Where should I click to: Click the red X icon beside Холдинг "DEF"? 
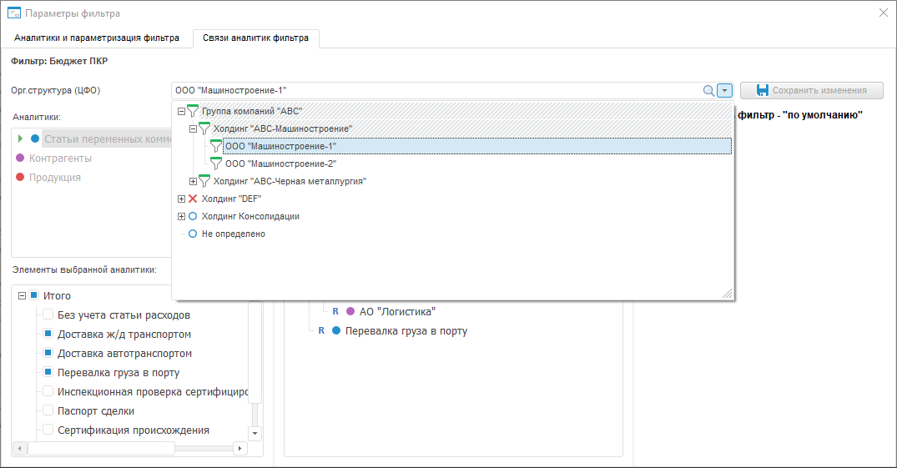193,199
